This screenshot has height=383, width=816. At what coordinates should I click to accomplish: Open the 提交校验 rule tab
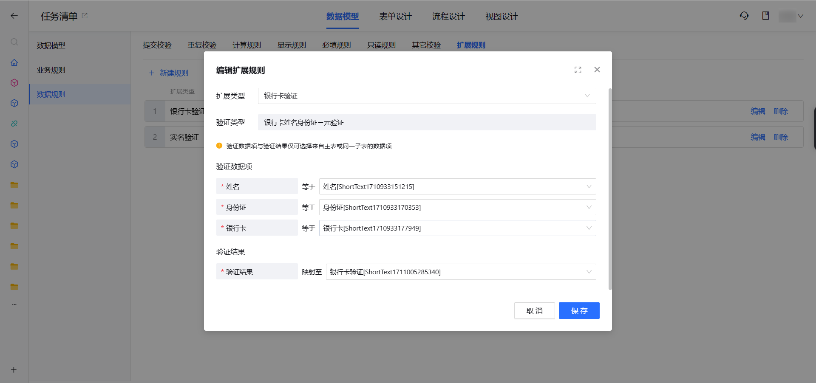(x=157, y=45)
